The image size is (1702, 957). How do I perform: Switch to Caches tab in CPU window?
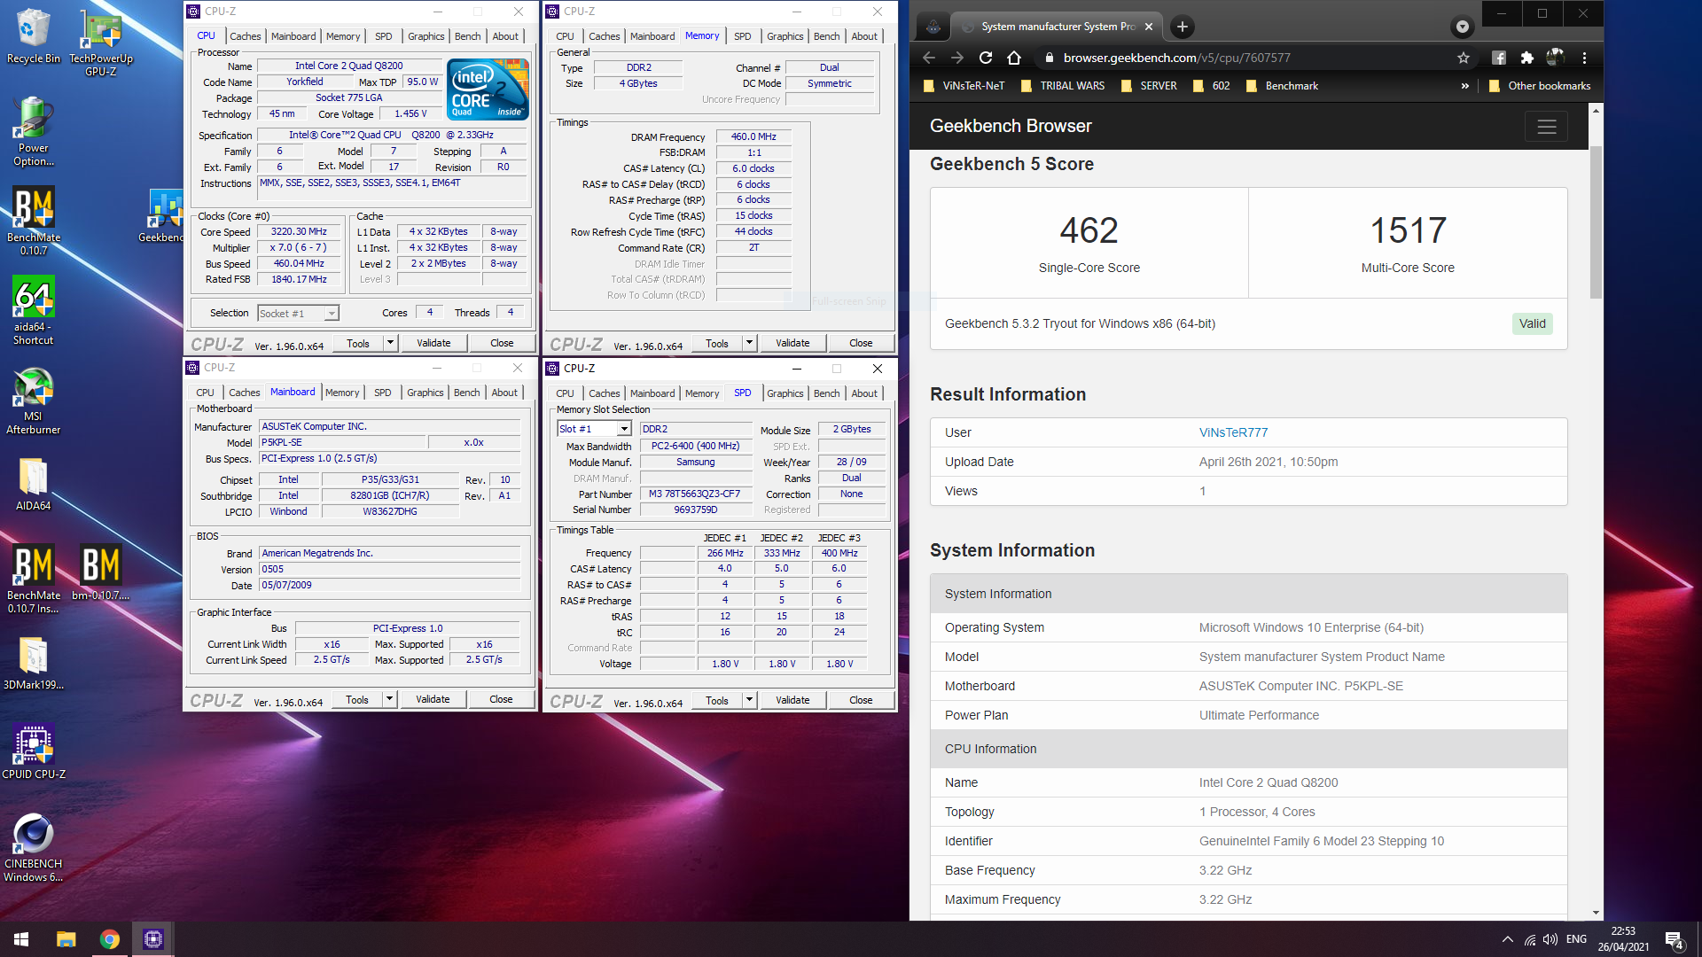pyautogui.click(x=245, y=36)
